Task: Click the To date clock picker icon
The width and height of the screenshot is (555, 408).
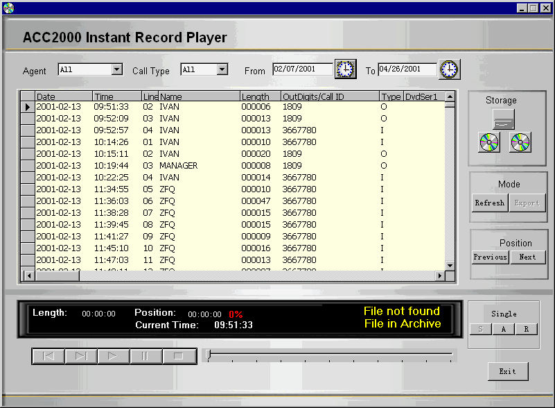Action: pyautogui.click(x=449, y=69)
